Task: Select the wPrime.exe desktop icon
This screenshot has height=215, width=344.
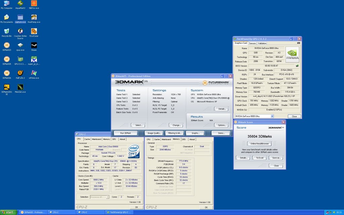Action: click(x=34, y=75)
